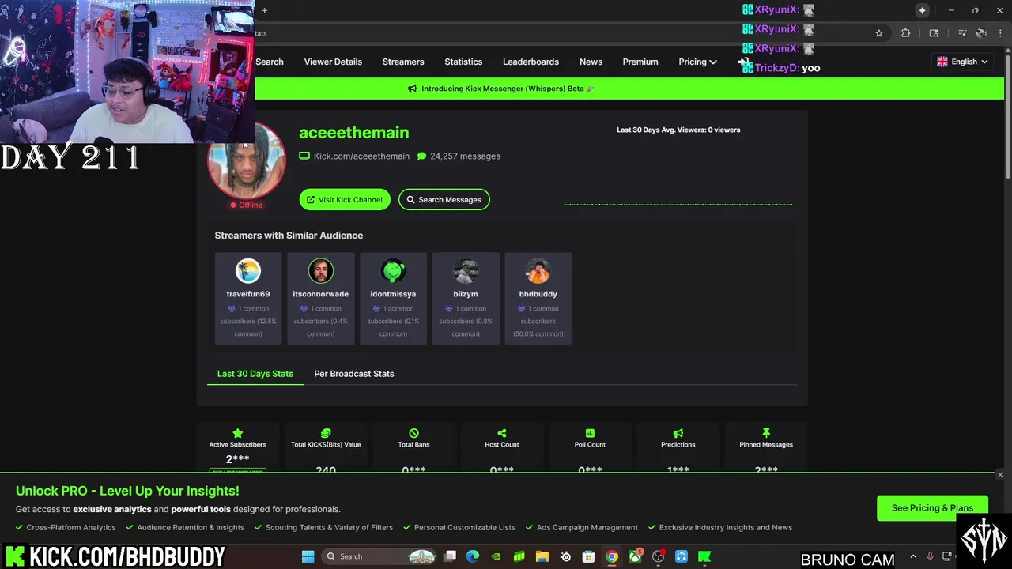Viewport: 1012px width, 569px height.
Task: Go to Viewer Details page
Action: [x=333, y=62]
